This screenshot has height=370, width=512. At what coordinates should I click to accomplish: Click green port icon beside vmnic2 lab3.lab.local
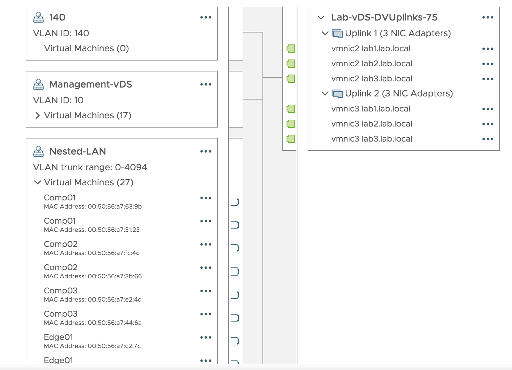pos(291,79)
